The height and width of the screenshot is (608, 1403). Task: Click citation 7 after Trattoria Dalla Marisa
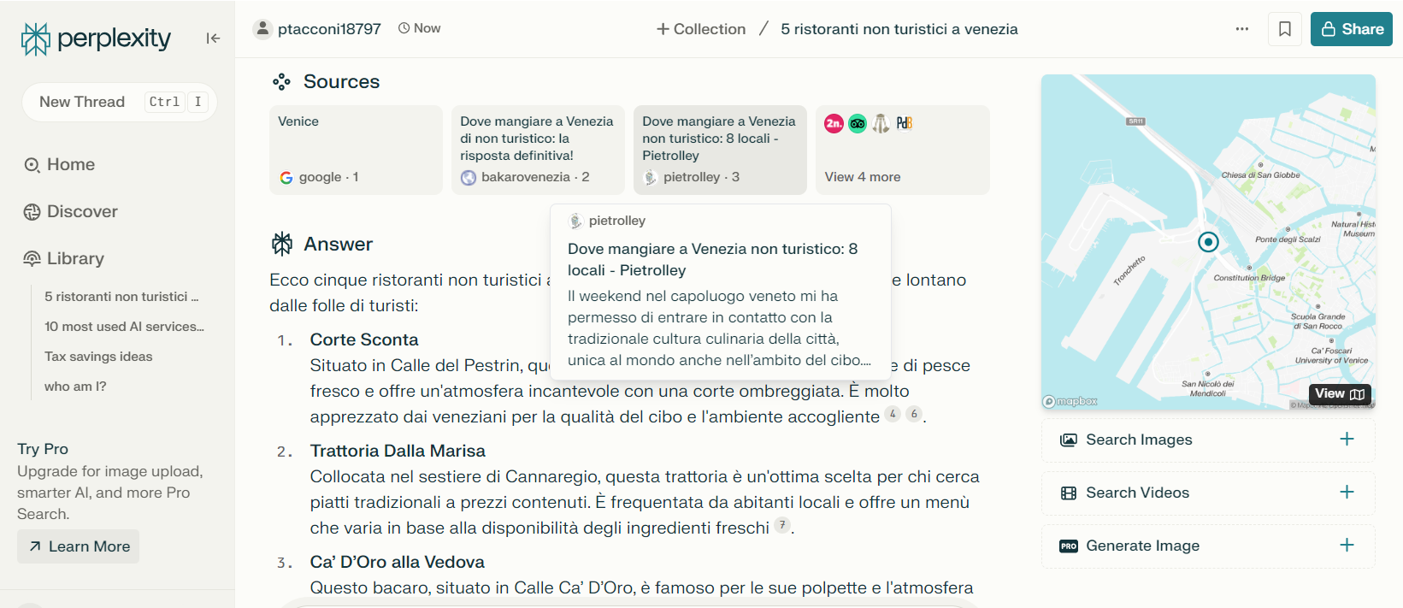coord(782,525)
